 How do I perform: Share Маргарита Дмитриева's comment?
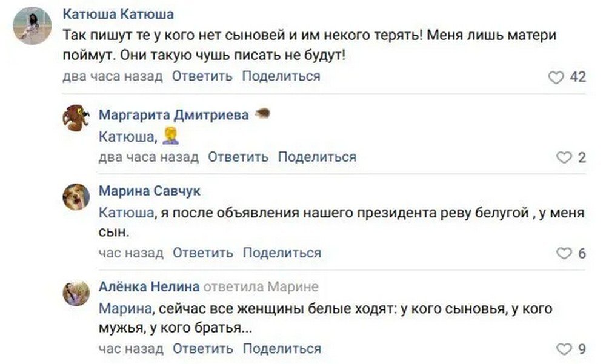(x=318, y=156)
